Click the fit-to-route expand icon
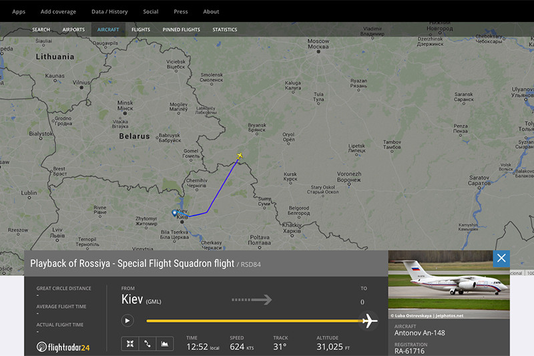The image size is (534, 356). (130, 344)
